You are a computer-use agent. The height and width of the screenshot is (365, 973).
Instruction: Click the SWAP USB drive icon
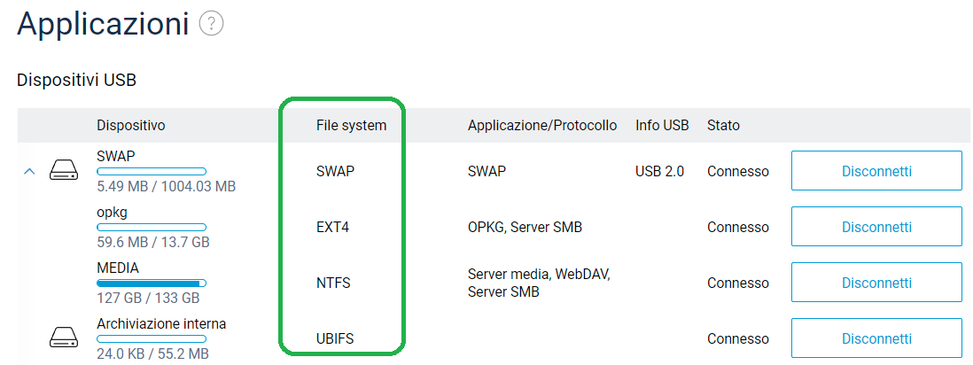coord(64,170)
